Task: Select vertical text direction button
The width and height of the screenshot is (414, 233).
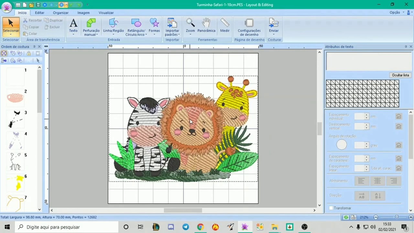Action: pos(377,195)
